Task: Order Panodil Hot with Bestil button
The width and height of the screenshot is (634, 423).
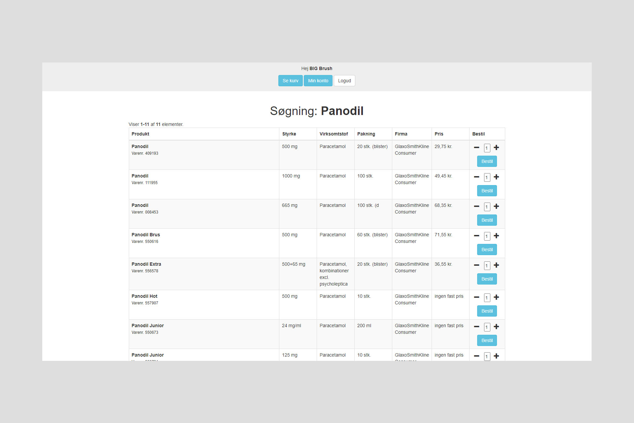Action: (487, 311)
